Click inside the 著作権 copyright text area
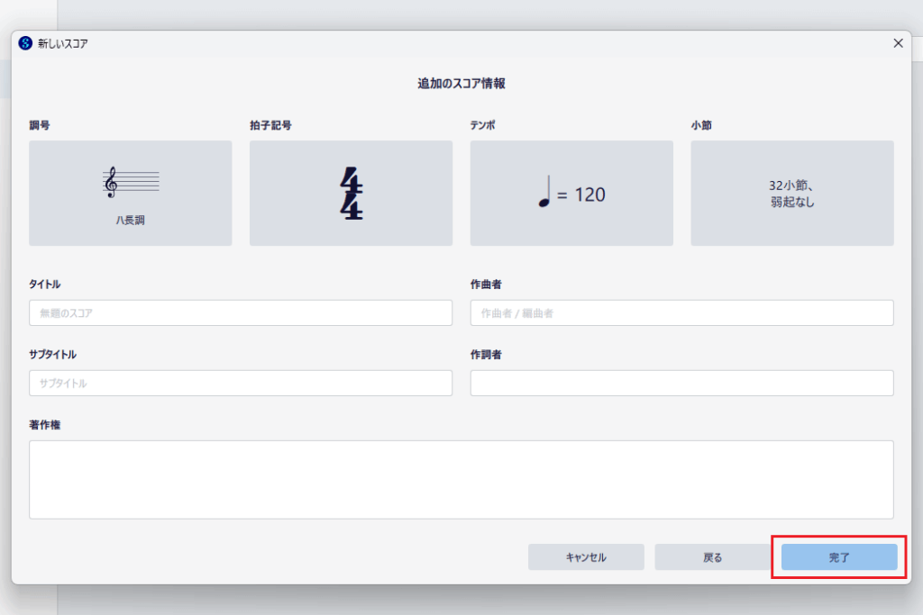Viewport: 923px width, 615px height. 461,479
